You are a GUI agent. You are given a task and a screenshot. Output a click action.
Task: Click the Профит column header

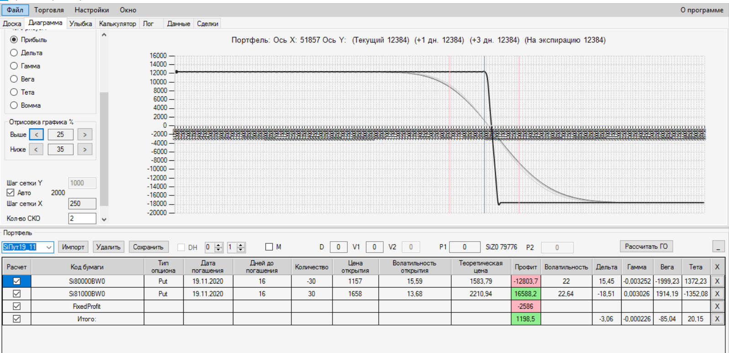coord(526,267)
